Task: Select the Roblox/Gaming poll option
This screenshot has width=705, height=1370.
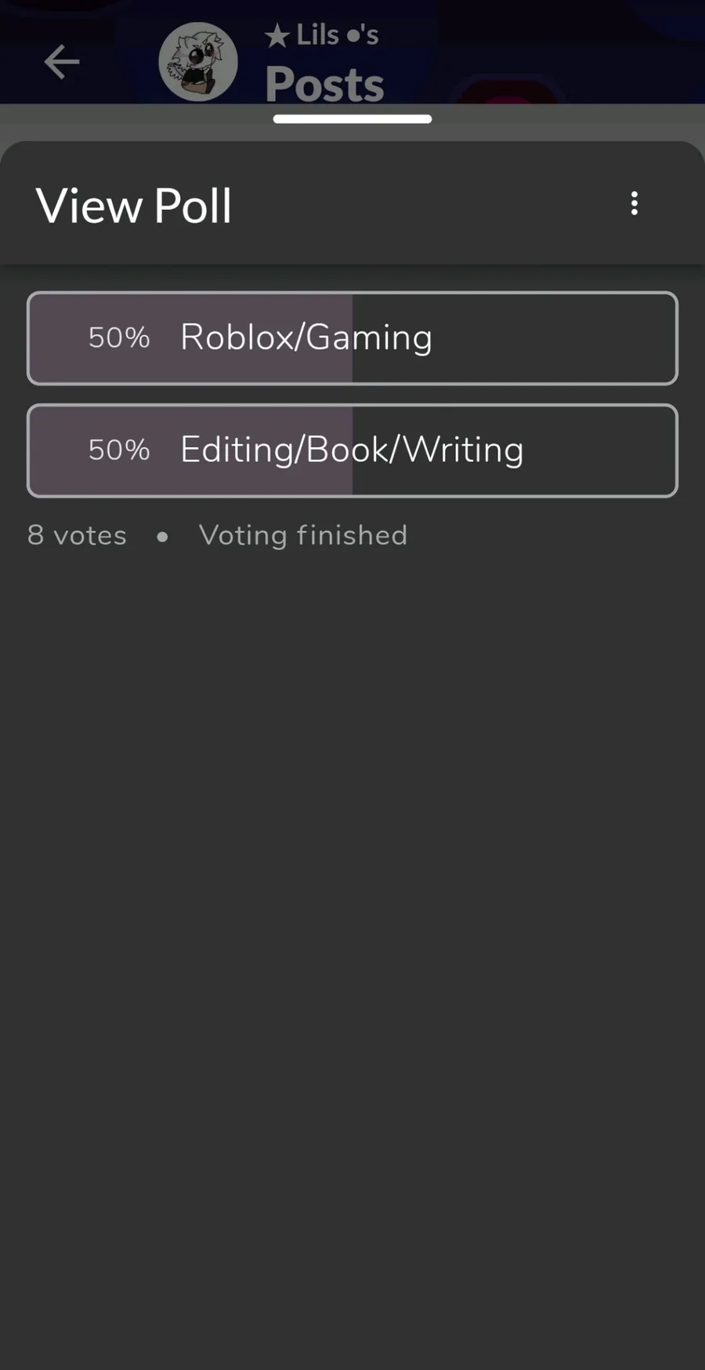Action: [352, 338]
